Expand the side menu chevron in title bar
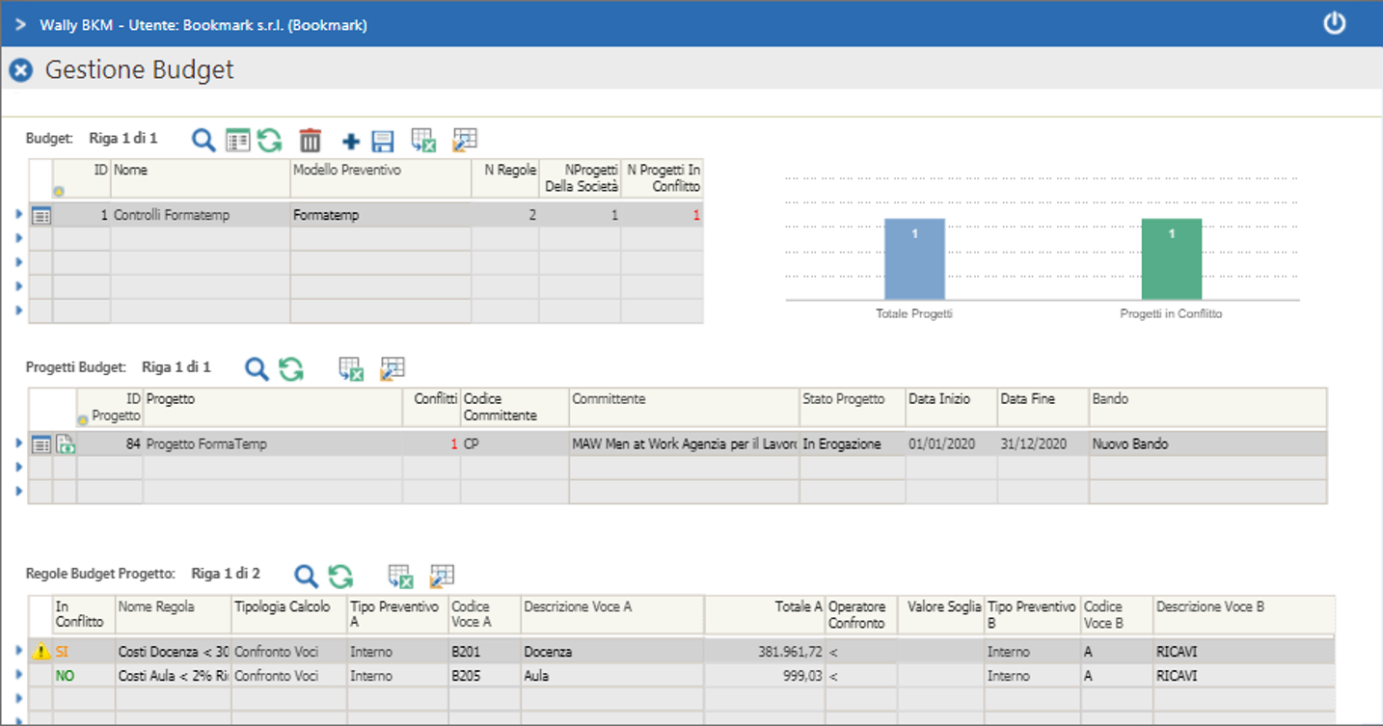The height and width of the screenshot is (726, 1383). 20,24
